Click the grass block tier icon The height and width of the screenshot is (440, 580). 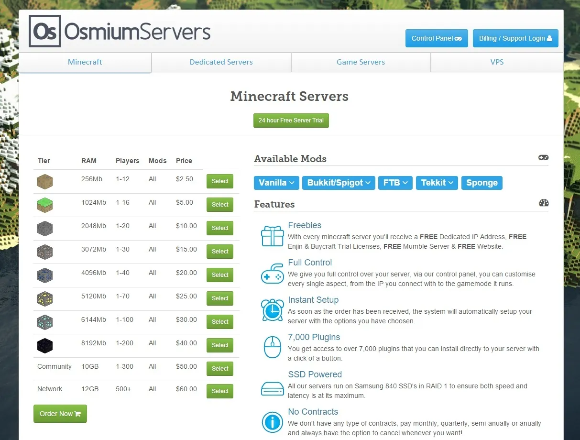click(x=45, y=205)
